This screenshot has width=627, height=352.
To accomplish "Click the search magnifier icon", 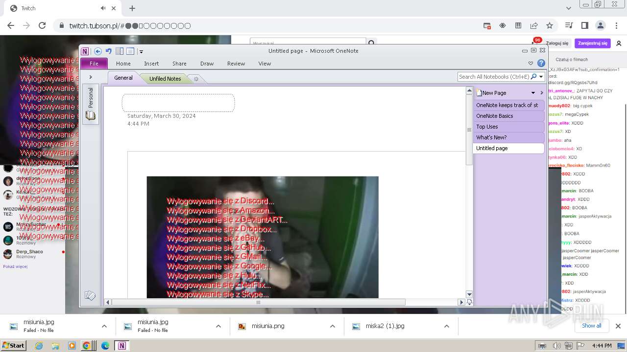I will pos(534,77).
